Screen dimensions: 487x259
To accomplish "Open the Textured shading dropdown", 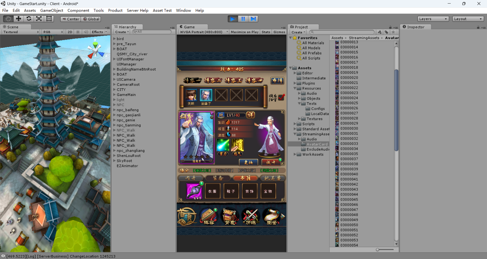I will (x=21, y=32).
